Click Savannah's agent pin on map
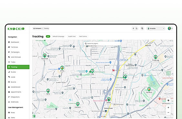 click(x=45, y=56)
